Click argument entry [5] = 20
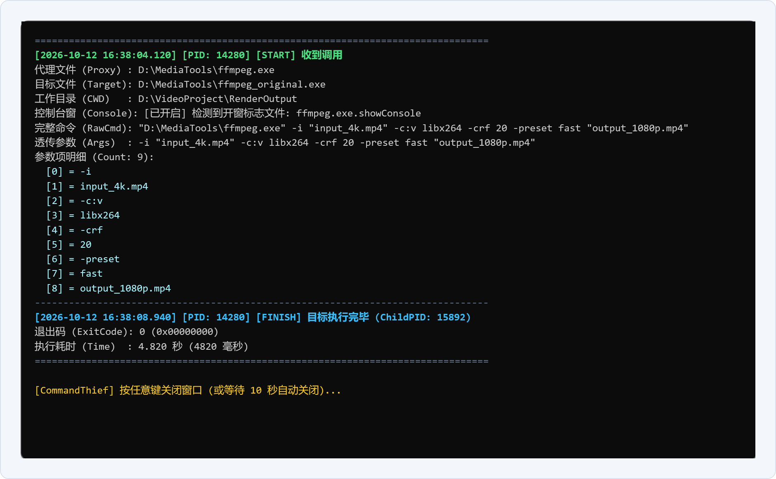The image size is (776, 479). 69,244
